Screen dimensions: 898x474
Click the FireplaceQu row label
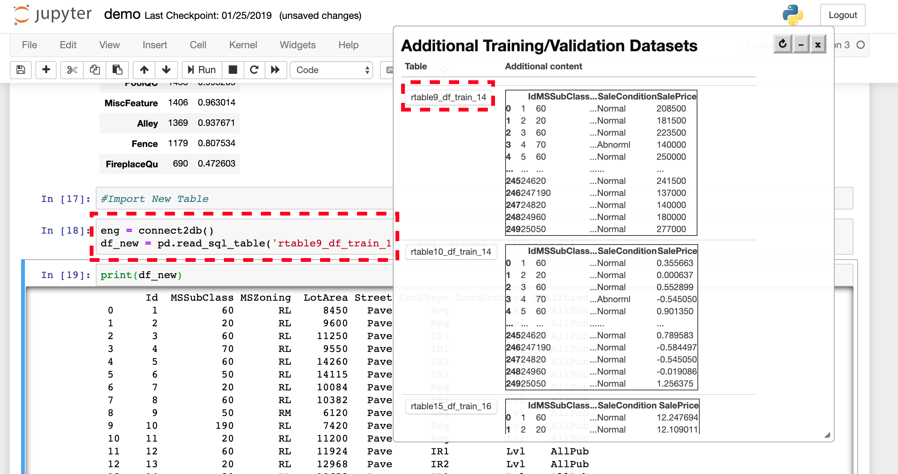tap(132, 164)
